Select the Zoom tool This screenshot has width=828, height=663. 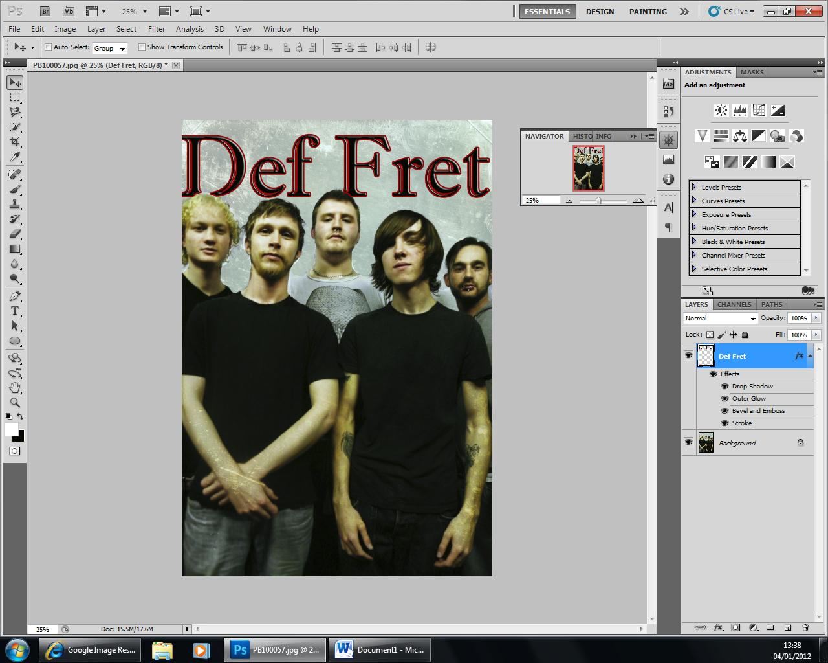click(15, 403)
